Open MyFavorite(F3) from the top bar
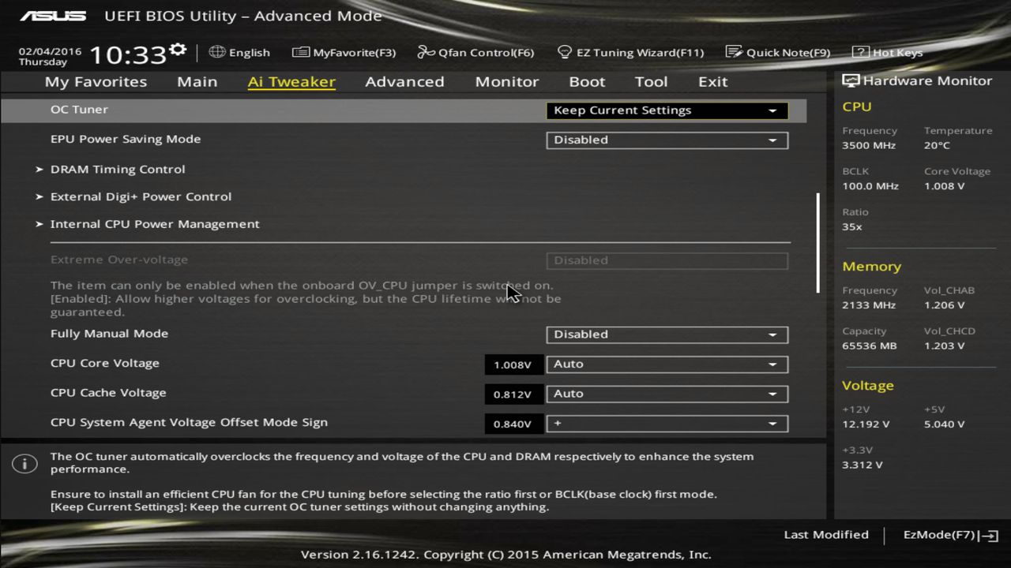Screen dimensions: 1011x568 344,53
